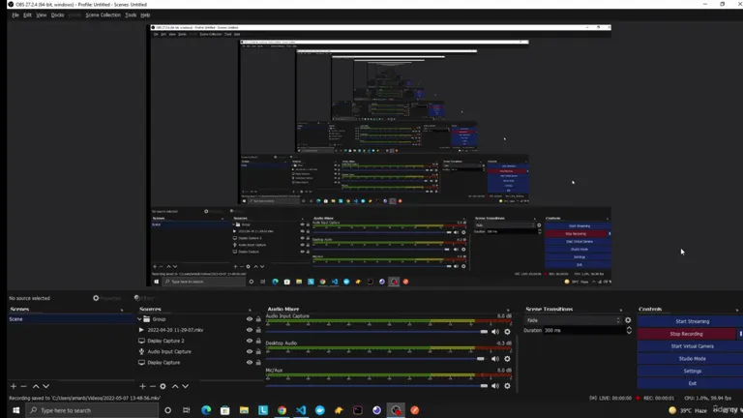Image resolution: width=743 pixels, height=418 pixels.
Task: Click Stop Recording button
Action: (x=686, y=334)
